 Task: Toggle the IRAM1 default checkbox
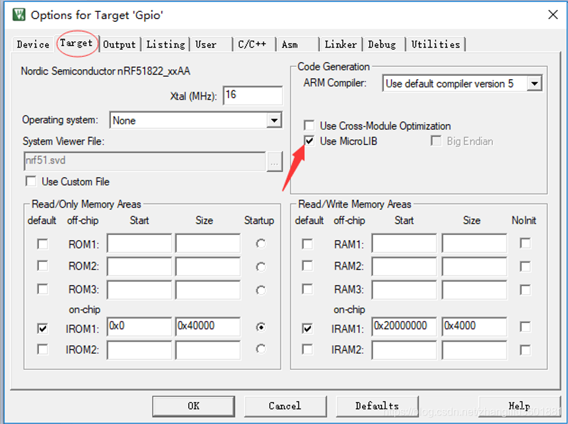coord(307,328)
